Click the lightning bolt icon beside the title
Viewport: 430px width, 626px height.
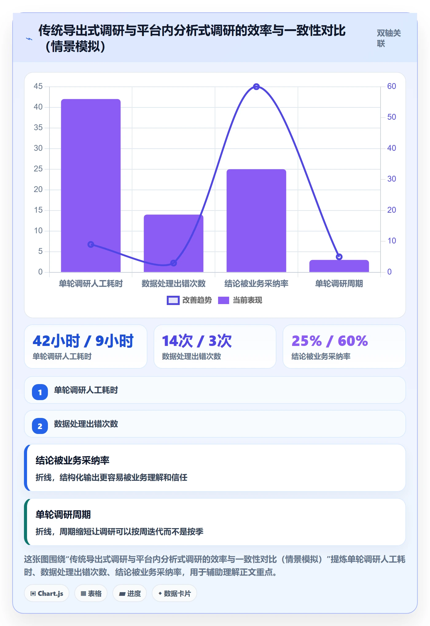pos(29,39)
